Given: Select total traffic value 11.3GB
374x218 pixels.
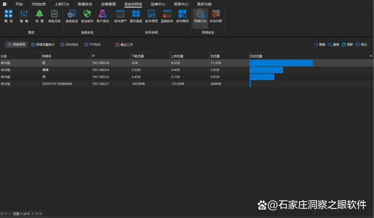Looking at the screenshot, I should tap(215, 63).
